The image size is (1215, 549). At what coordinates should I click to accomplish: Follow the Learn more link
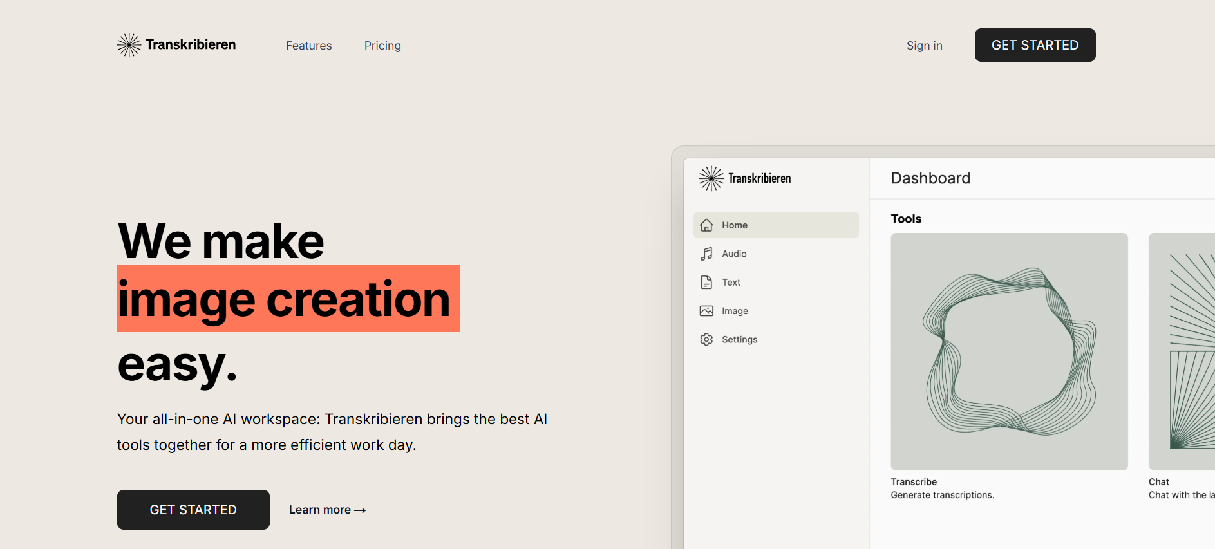tap(327, 510)
